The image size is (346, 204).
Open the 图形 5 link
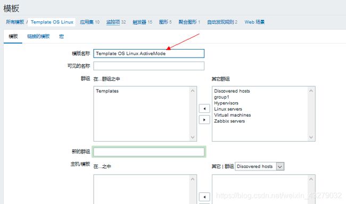click(165, 22)
